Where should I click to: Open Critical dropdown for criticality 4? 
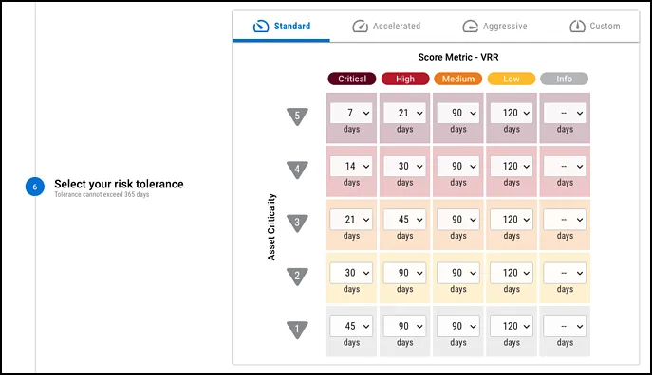(351, 166)
